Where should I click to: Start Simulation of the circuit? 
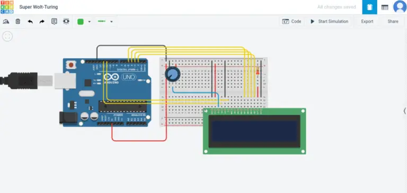tap(330, 22)
